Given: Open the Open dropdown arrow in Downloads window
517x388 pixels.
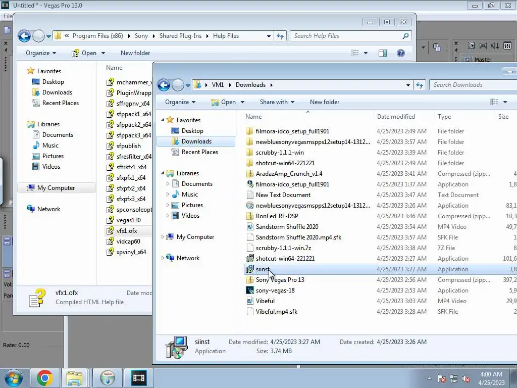Looking at the screenshot, I should tap(242, 102).
